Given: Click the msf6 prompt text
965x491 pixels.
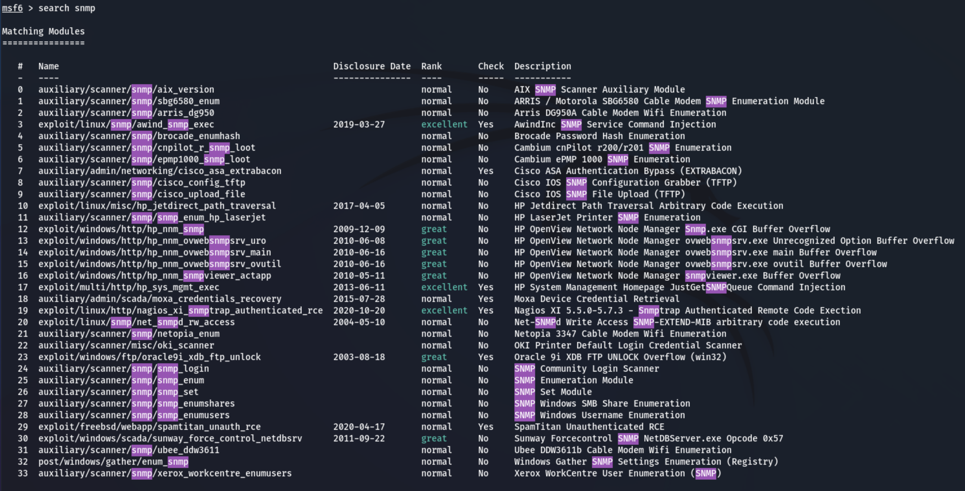Looking at the screenshot, I should click(12, 8).
